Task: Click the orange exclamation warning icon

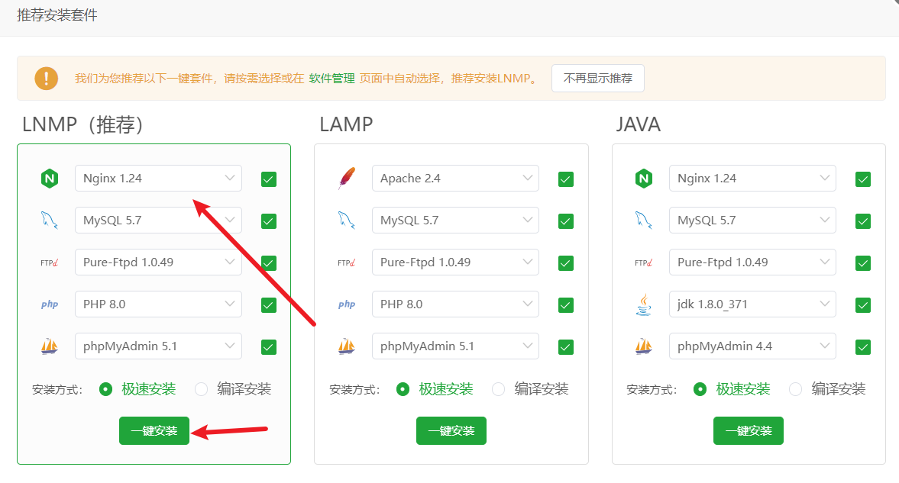Action: (47, 79)
